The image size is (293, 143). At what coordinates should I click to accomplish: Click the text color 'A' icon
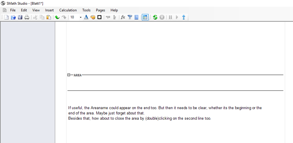(86, 17)
